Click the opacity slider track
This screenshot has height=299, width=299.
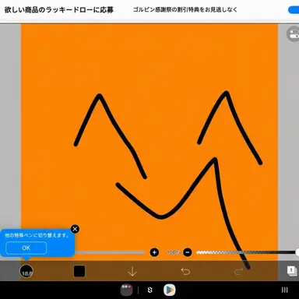[247, 252]
